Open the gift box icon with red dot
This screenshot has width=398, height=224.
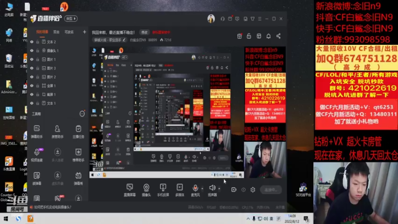click(x=240, y=36)
